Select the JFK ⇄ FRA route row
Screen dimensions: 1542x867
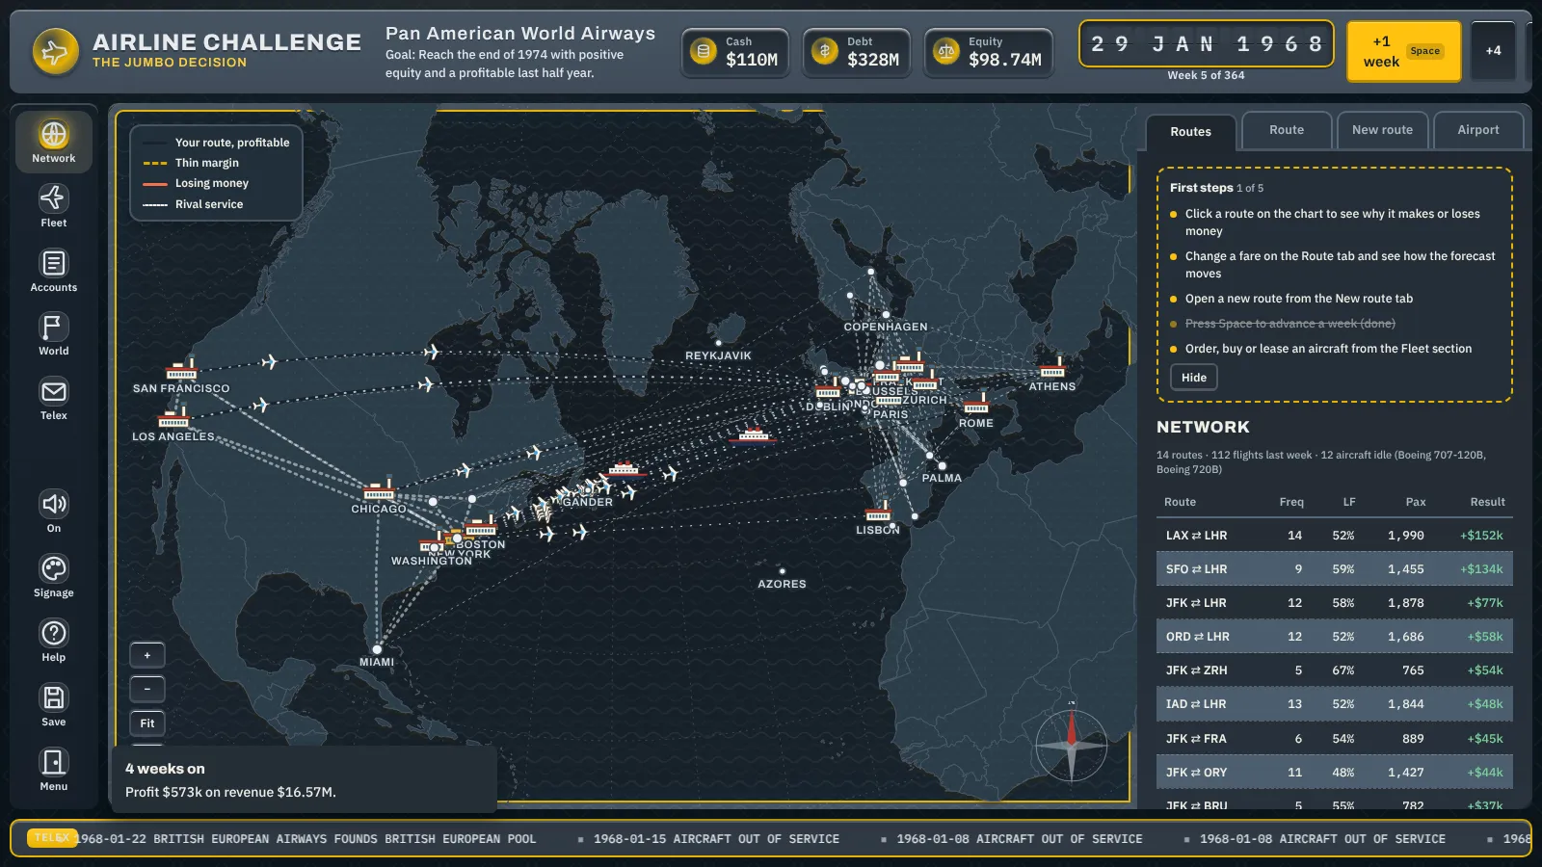[1335, 739]
